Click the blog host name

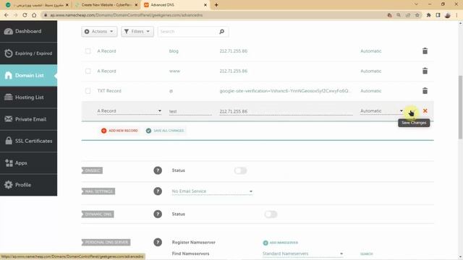[x=174, y=51]
